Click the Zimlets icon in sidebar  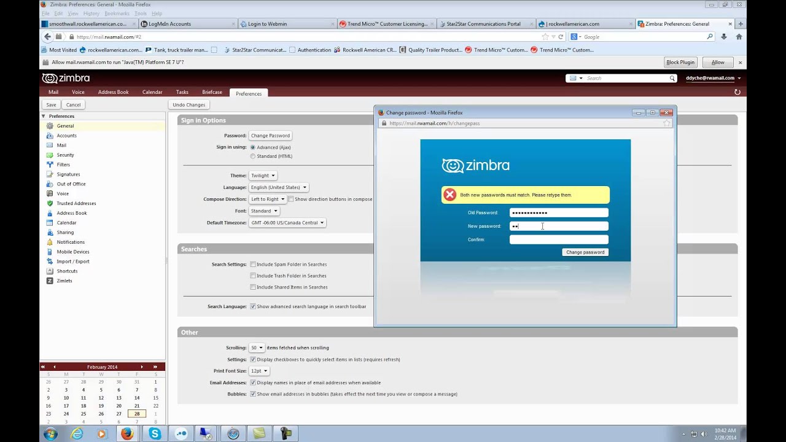click(50, 281)
